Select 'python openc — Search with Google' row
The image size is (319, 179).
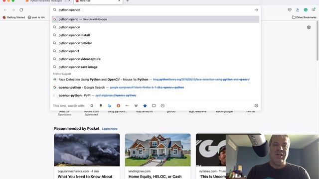pyautogui.click(x=156, y=19)
